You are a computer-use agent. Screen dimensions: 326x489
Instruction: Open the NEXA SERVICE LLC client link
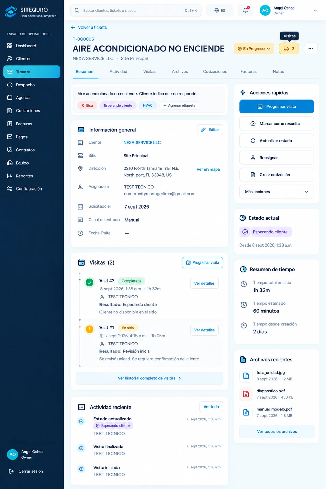click(x=142, y=143)
